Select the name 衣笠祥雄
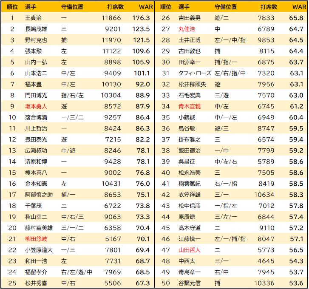The image size is (309, 289). [190, 195]
